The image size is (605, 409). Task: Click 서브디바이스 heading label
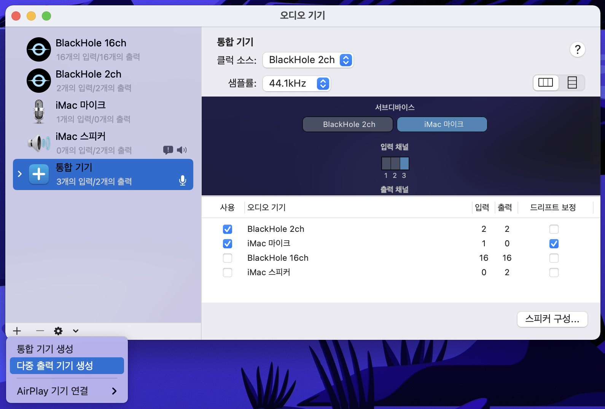click(x=395, y=108)
